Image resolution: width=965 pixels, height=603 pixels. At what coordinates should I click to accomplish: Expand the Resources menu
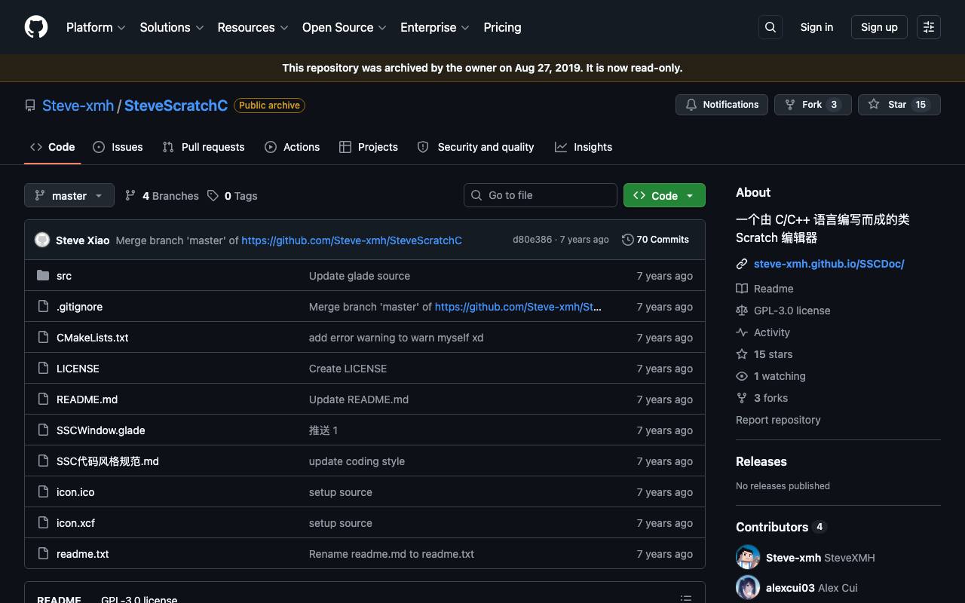pyautogui.click(x=253, y=27)
